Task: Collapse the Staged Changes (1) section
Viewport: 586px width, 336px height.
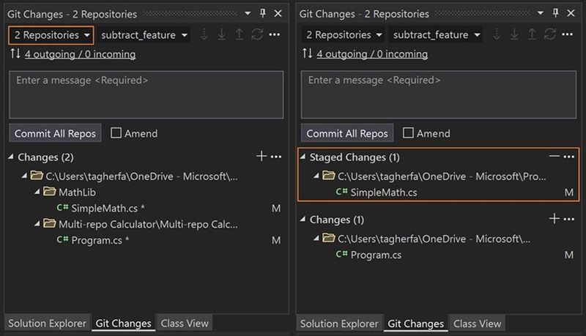Action: [x=303, y=157]
